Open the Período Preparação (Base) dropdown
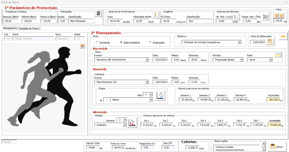This screenshot has height=152, width=289. [x=241, y=60]
